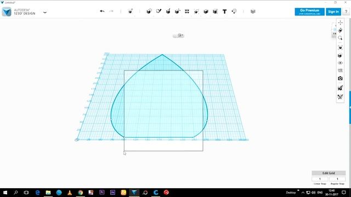351x197 pixels.
Task: Open Task View in the taskbar
Action: click(26, 192)
